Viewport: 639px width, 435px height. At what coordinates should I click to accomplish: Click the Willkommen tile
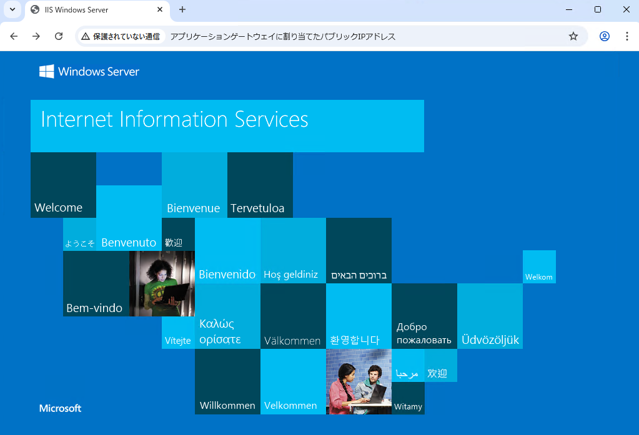227,381
